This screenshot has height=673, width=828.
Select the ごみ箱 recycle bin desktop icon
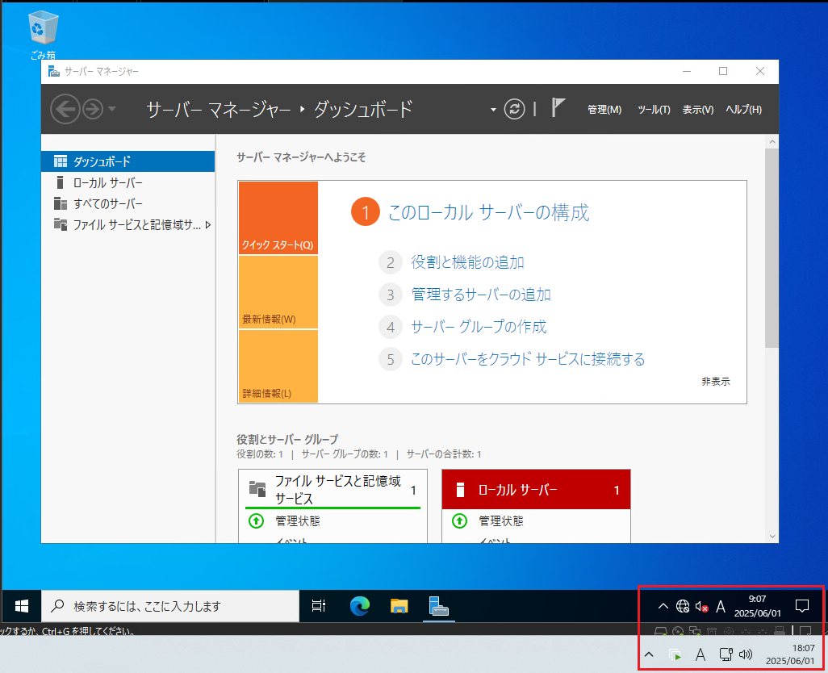pyautogui.click(x=43, y=36)
